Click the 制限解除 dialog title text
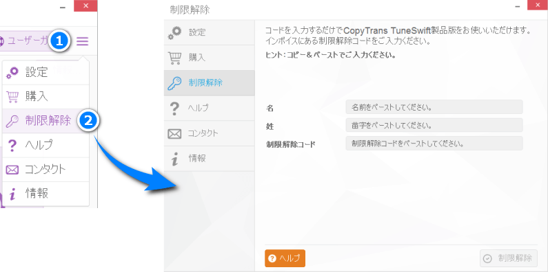The image size is (548, 272). [x=190, y=10]
